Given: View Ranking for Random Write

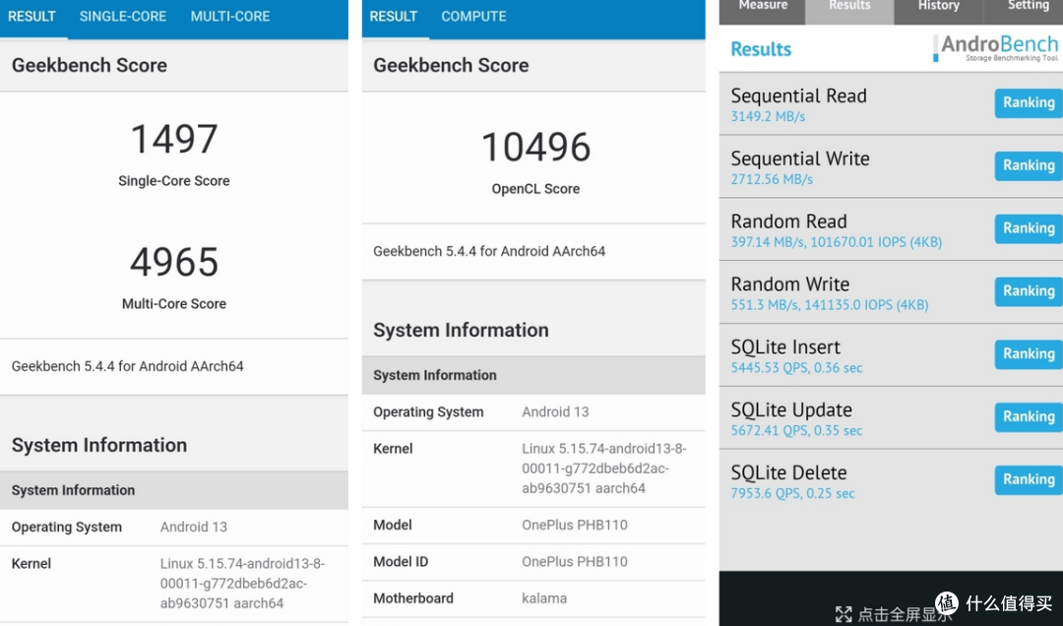Looking at the screenshot, I should click(1029, 291).
